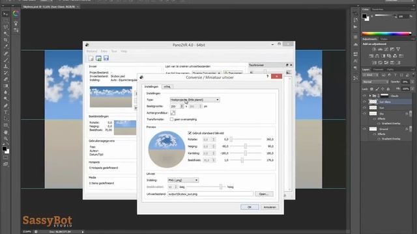Open the Indeling PNG format dropdown

coord(183,180)
